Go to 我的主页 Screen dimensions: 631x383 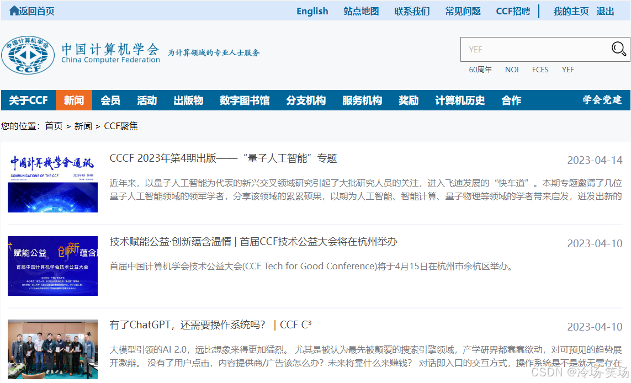(x=571, y=11)
